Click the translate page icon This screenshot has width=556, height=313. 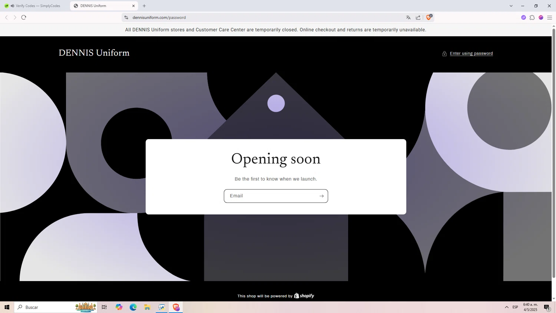point(408,17)
